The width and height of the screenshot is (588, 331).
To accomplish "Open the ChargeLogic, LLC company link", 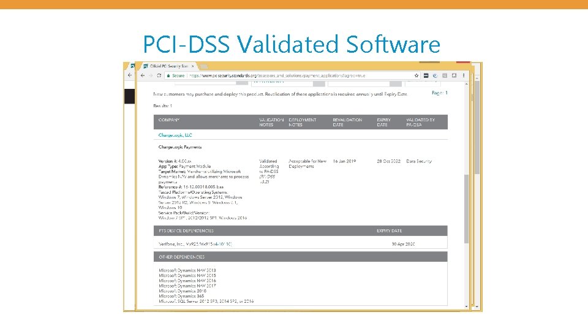I will (175, 135).
